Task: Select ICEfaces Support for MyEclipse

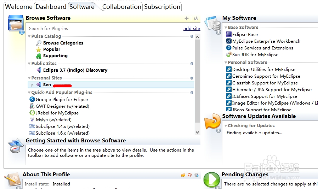Action: (x=265, y=96)
